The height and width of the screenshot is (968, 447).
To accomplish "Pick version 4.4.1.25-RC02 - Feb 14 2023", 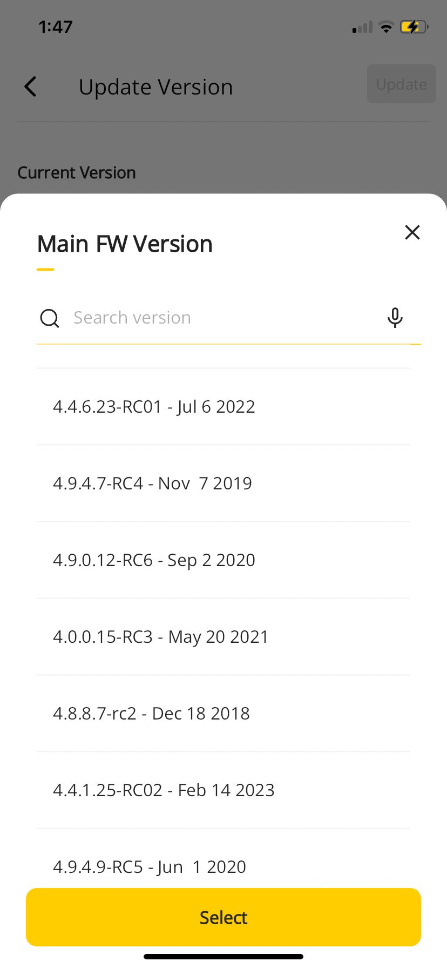I will point(223,790).
